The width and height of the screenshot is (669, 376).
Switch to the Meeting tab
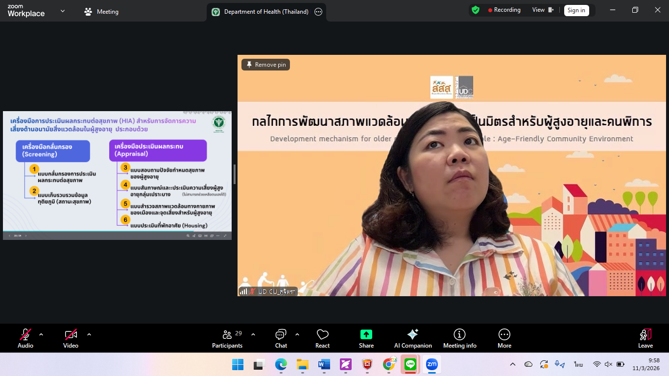pos(102,12)
